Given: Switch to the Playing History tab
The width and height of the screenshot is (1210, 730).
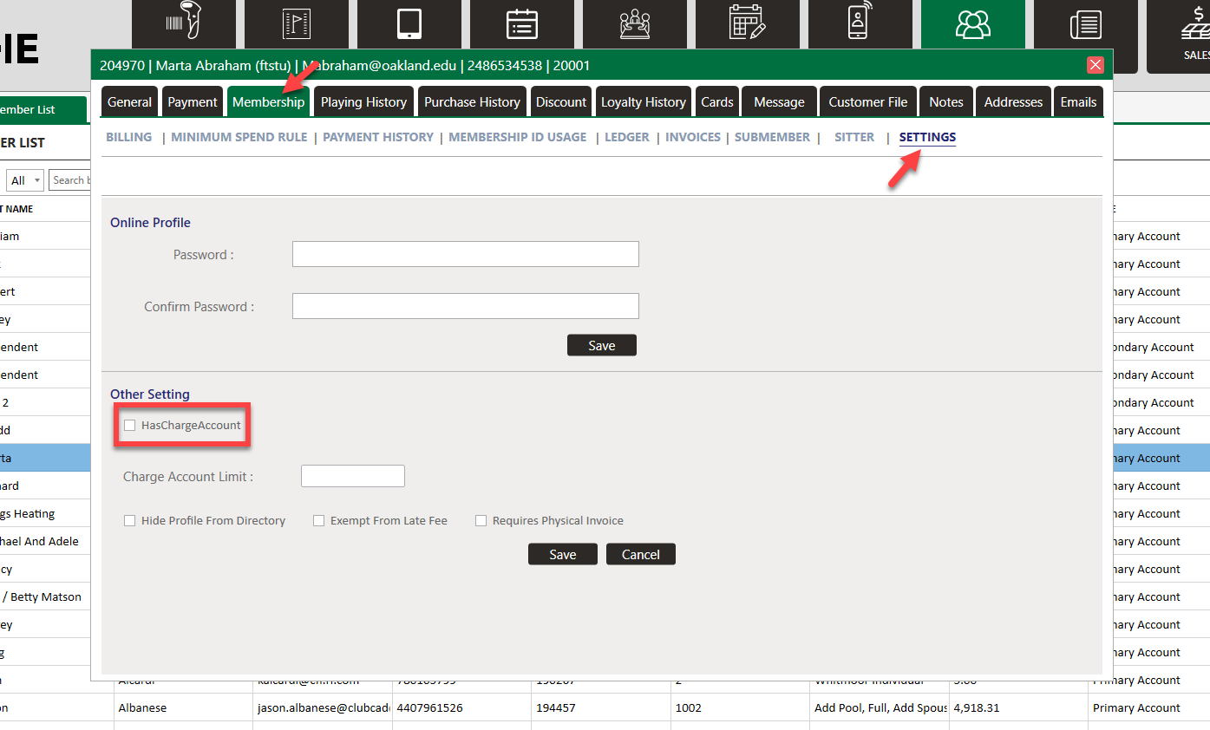Looking at the screenshot, I should (x=363, y=102).
